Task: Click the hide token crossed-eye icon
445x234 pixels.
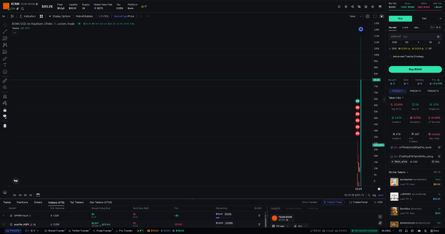Action: (x=359, y=7)
